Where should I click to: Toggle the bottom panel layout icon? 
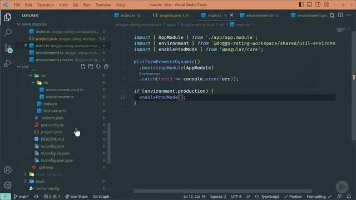pyautogui.click(x=309, y=4)
